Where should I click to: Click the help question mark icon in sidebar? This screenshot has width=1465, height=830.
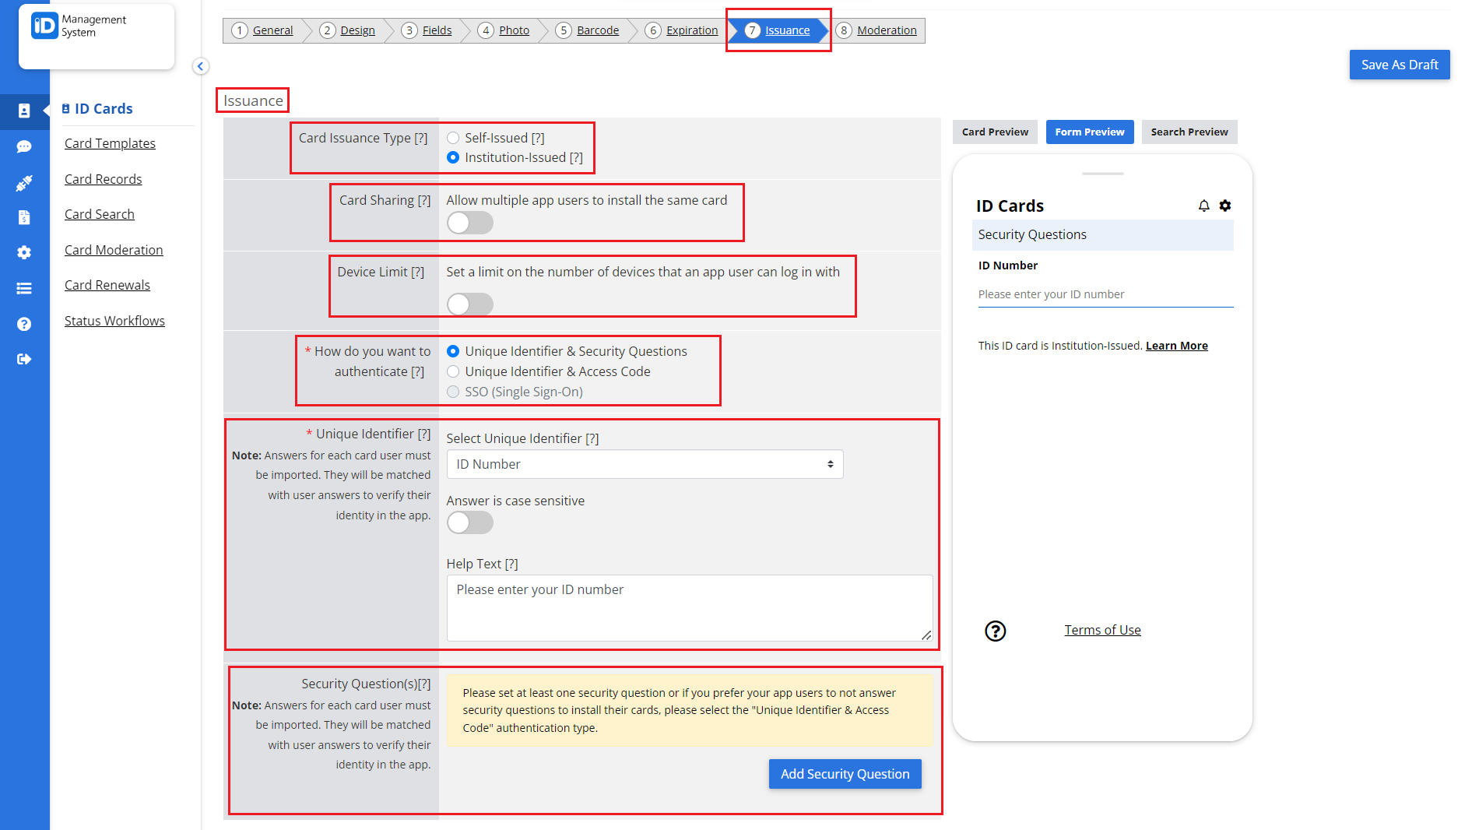tap(25, 324)
